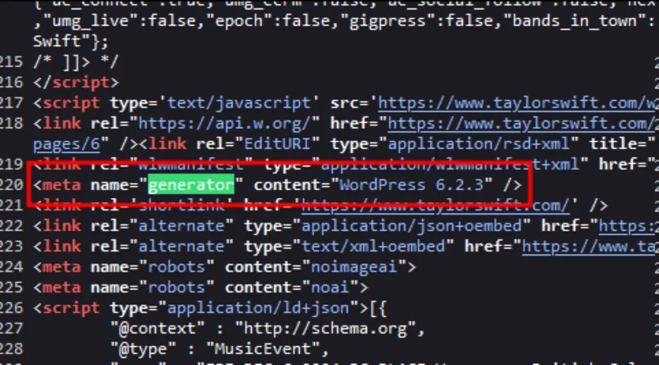Click the text Swift"}; above line 215

[x=71, y=42]
